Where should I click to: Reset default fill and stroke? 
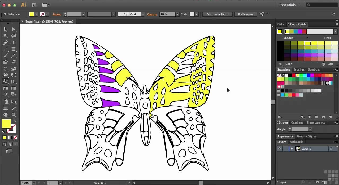pyautogui.click(x=3, y=131)
